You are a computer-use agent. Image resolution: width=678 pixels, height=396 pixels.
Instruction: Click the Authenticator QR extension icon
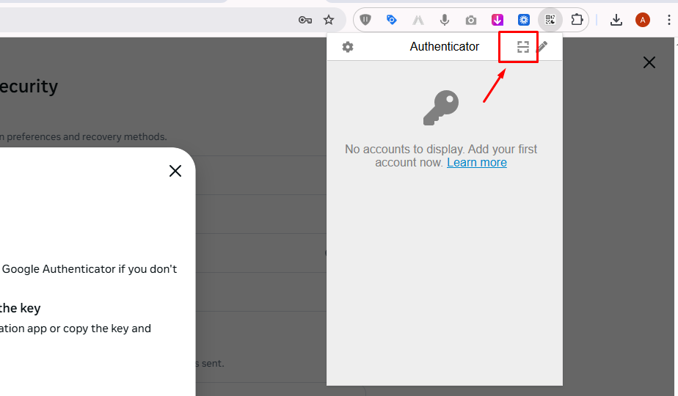(x=550, y=20)
